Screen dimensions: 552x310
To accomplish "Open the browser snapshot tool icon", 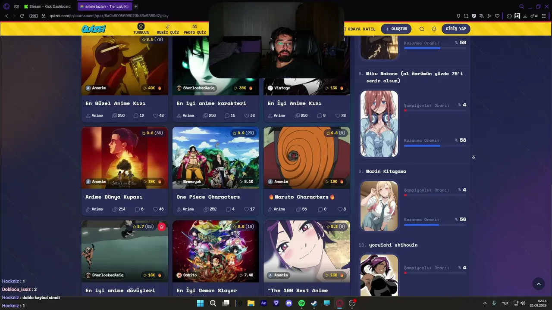I will [x=466, y=16].
